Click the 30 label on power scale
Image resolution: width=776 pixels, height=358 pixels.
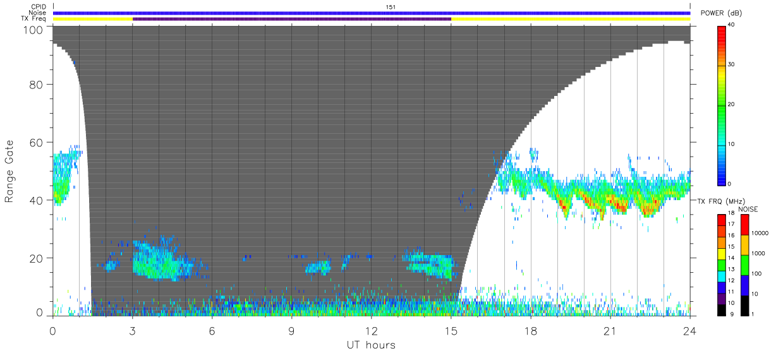coord(732,65)
